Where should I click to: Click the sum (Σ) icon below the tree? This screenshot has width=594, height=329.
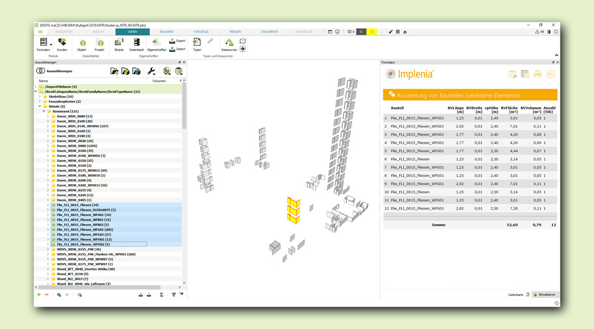[x=162, y=295]
